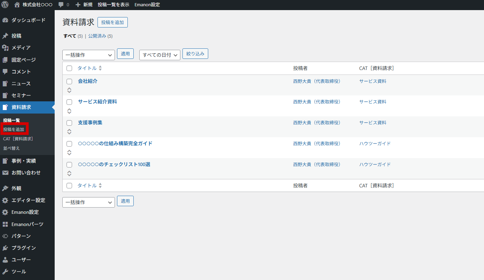Open the メディア library icon
Image resolution: width=484 pixels, height=280 pixels.
pyautogui.click(x=5, y=48)
